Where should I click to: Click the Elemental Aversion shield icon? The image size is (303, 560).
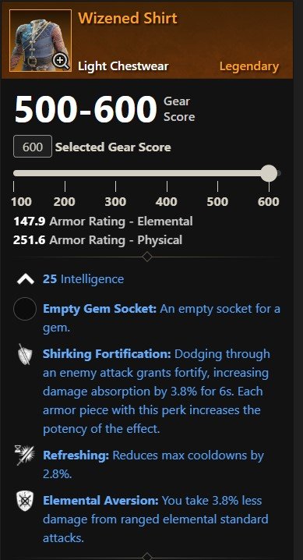pos(25,501)
